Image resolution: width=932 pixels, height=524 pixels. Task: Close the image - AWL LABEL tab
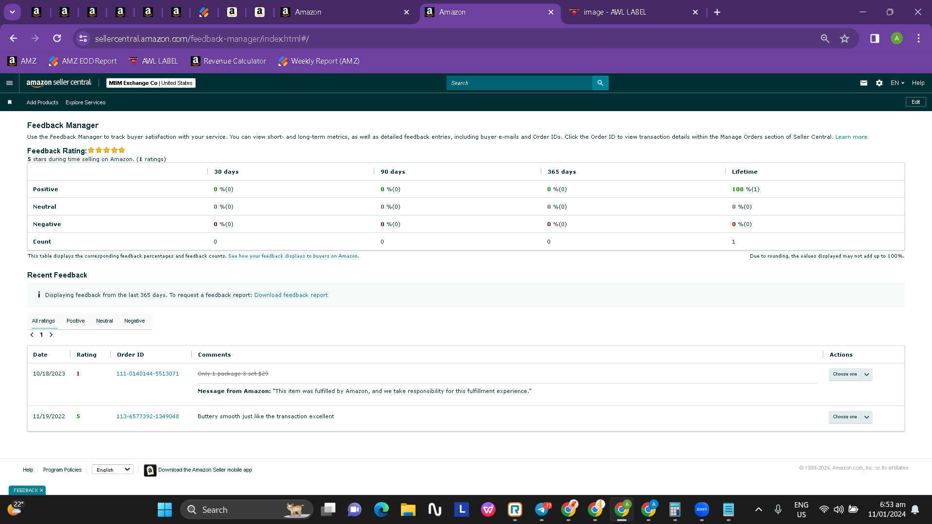pos(695,12)
